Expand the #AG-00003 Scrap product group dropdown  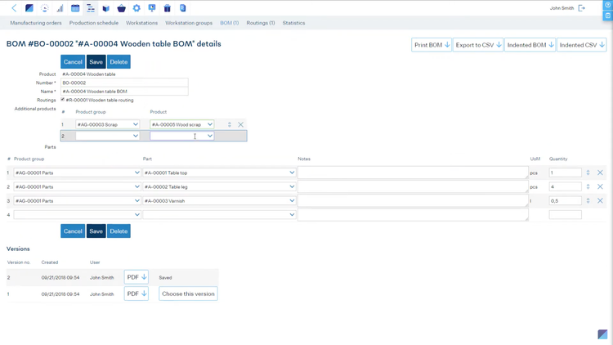pyautogui.click(x=107, y=125)
